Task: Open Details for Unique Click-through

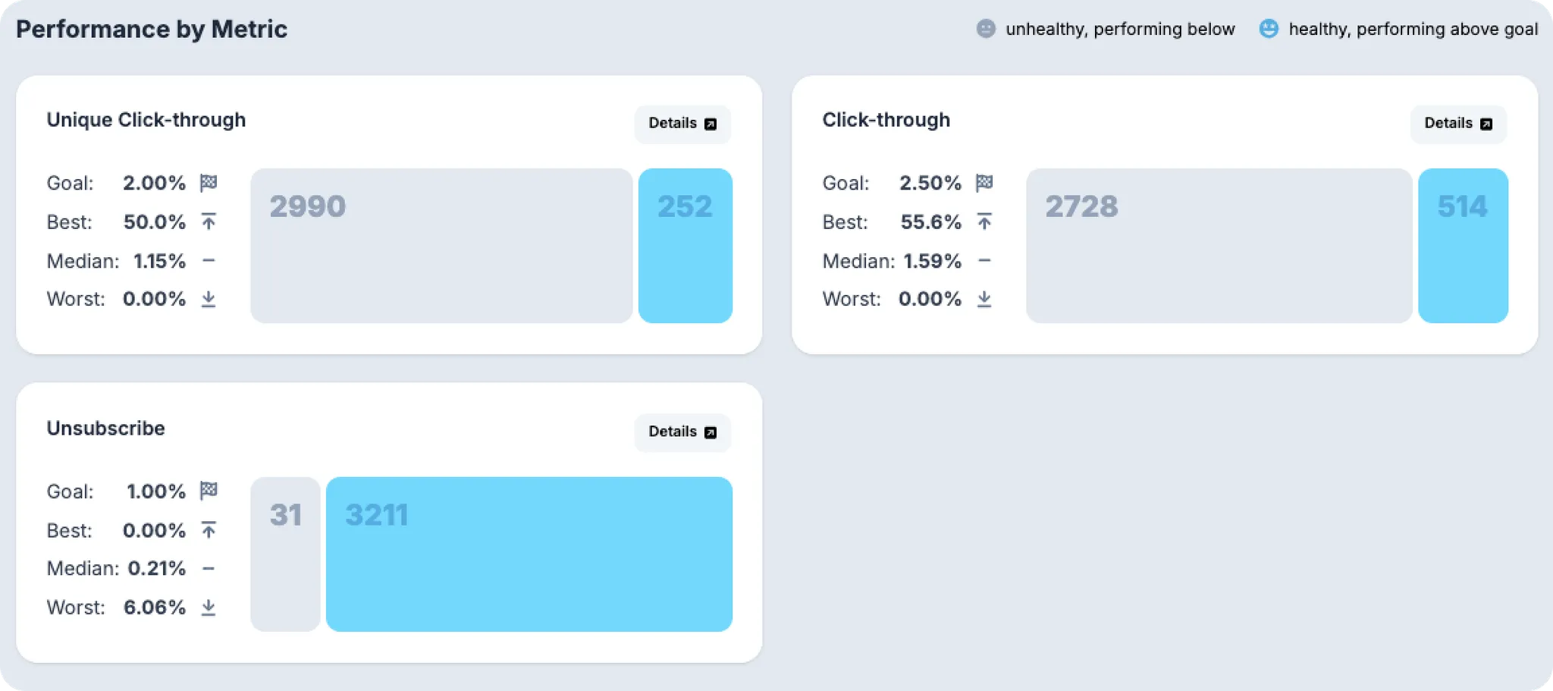Action: click(x=682, y=124)
